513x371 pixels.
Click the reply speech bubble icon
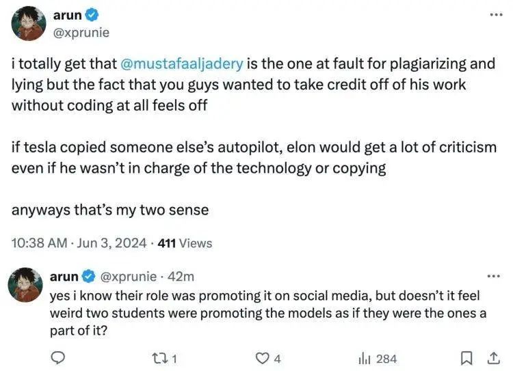[59, 357]
